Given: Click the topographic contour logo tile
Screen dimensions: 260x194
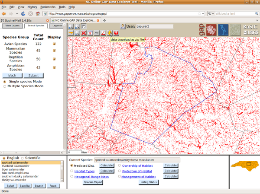Looking at the screenshot, I should [x=235, y=30].
